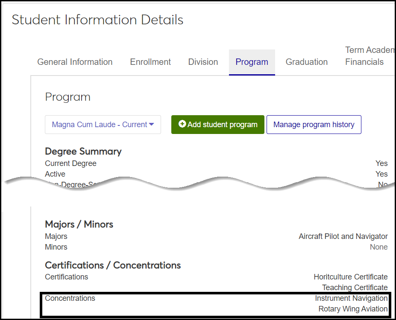
Task: Click the plus icon on Add student program
Action: pyautogui.click(x=182, y=124)
